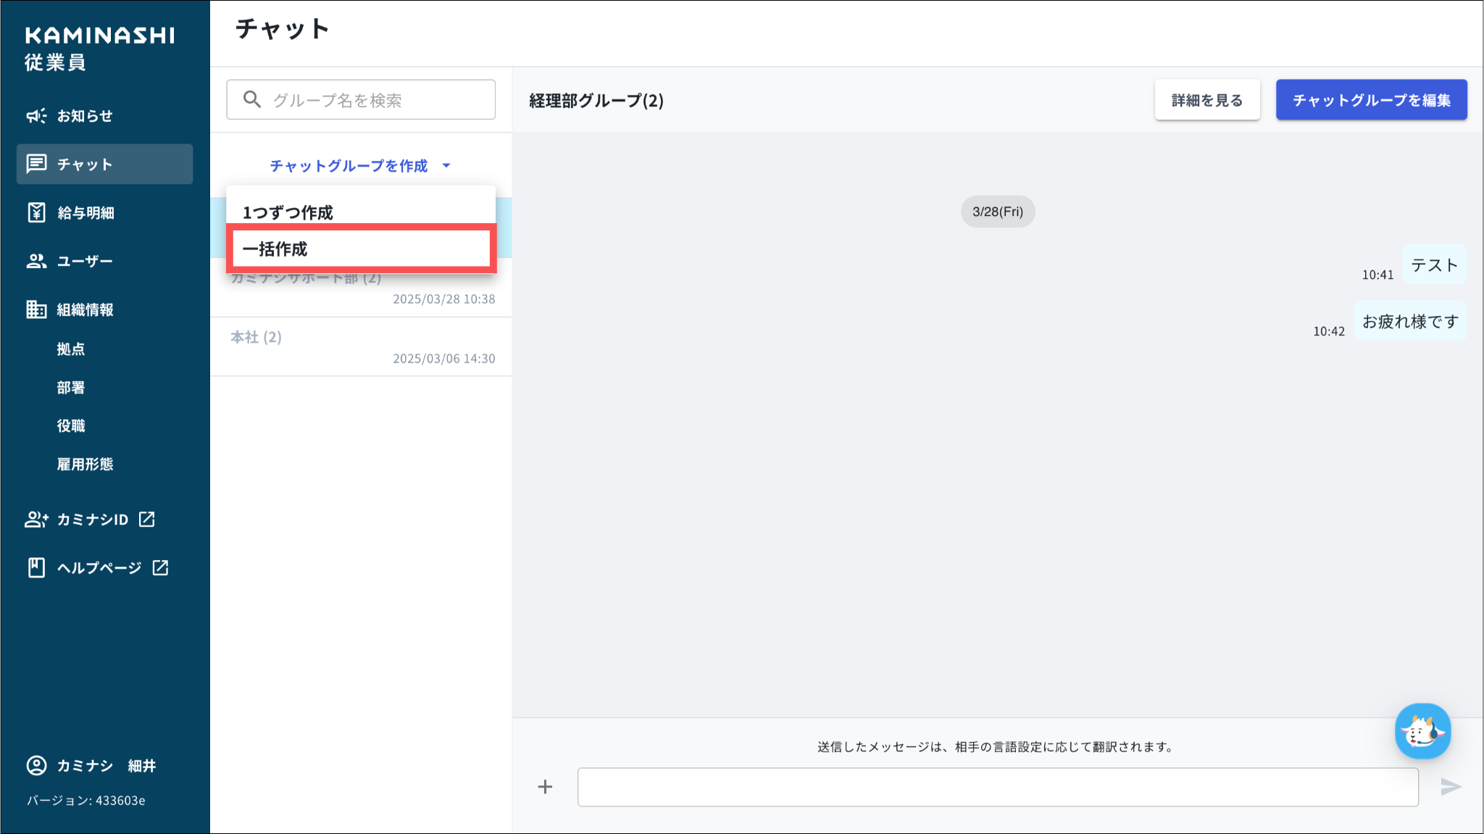Click the チャット speech bubble icon
The height and width of the screenshot is (834, 1484).
point(36,164)
